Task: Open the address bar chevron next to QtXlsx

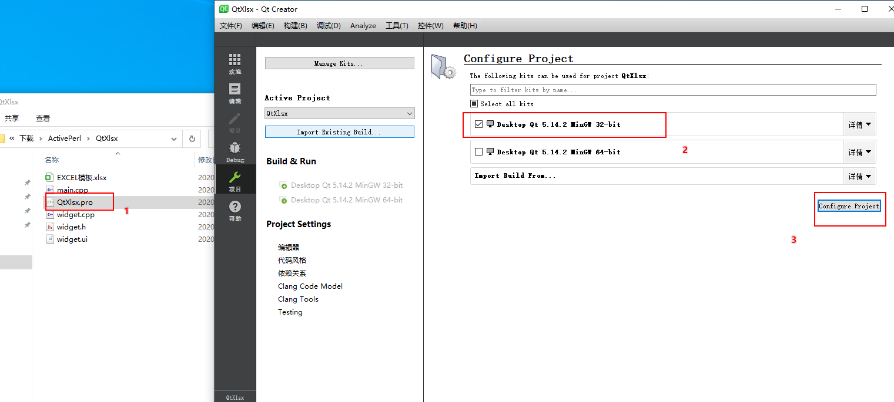Action: pyautogui.click(x=174, y=138)
